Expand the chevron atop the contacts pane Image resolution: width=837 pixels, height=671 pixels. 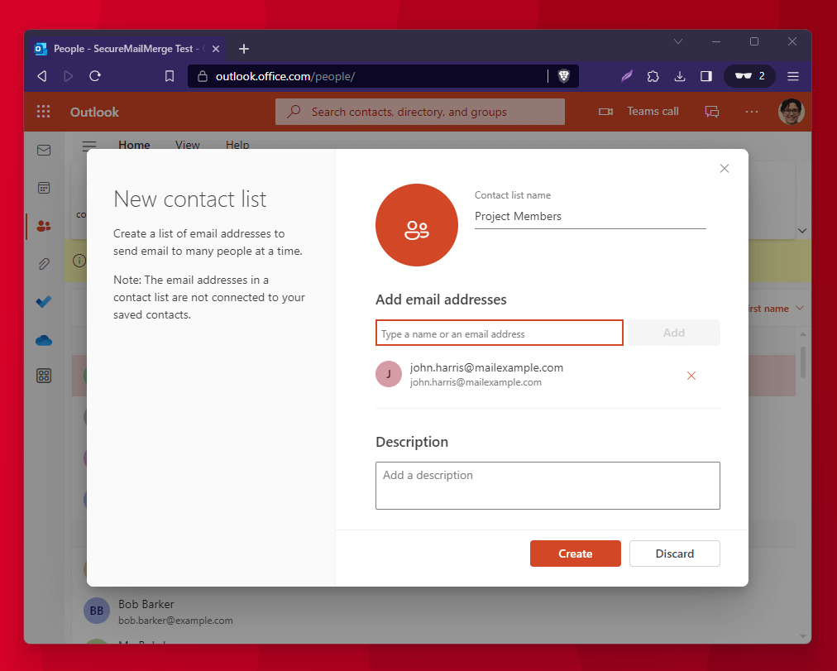point(802,230)
